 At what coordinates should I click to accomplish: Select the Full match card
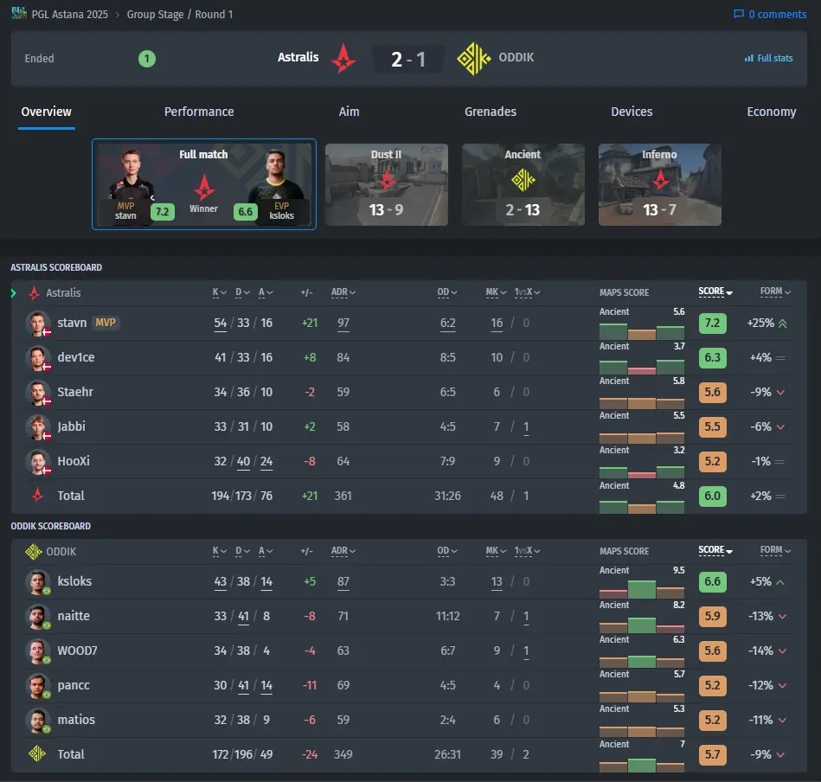(x=203, y=184)
